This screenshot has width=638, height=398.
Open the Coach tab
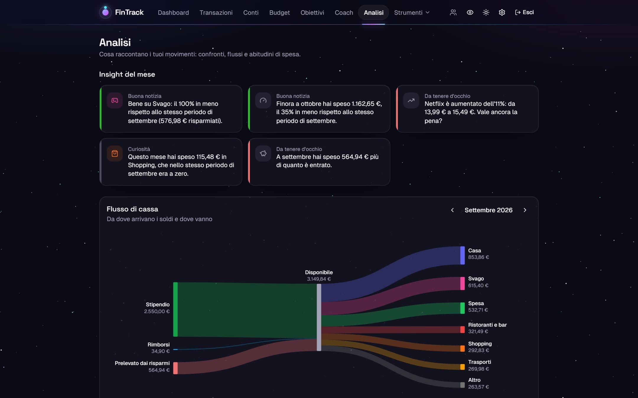tap(344, 12)
